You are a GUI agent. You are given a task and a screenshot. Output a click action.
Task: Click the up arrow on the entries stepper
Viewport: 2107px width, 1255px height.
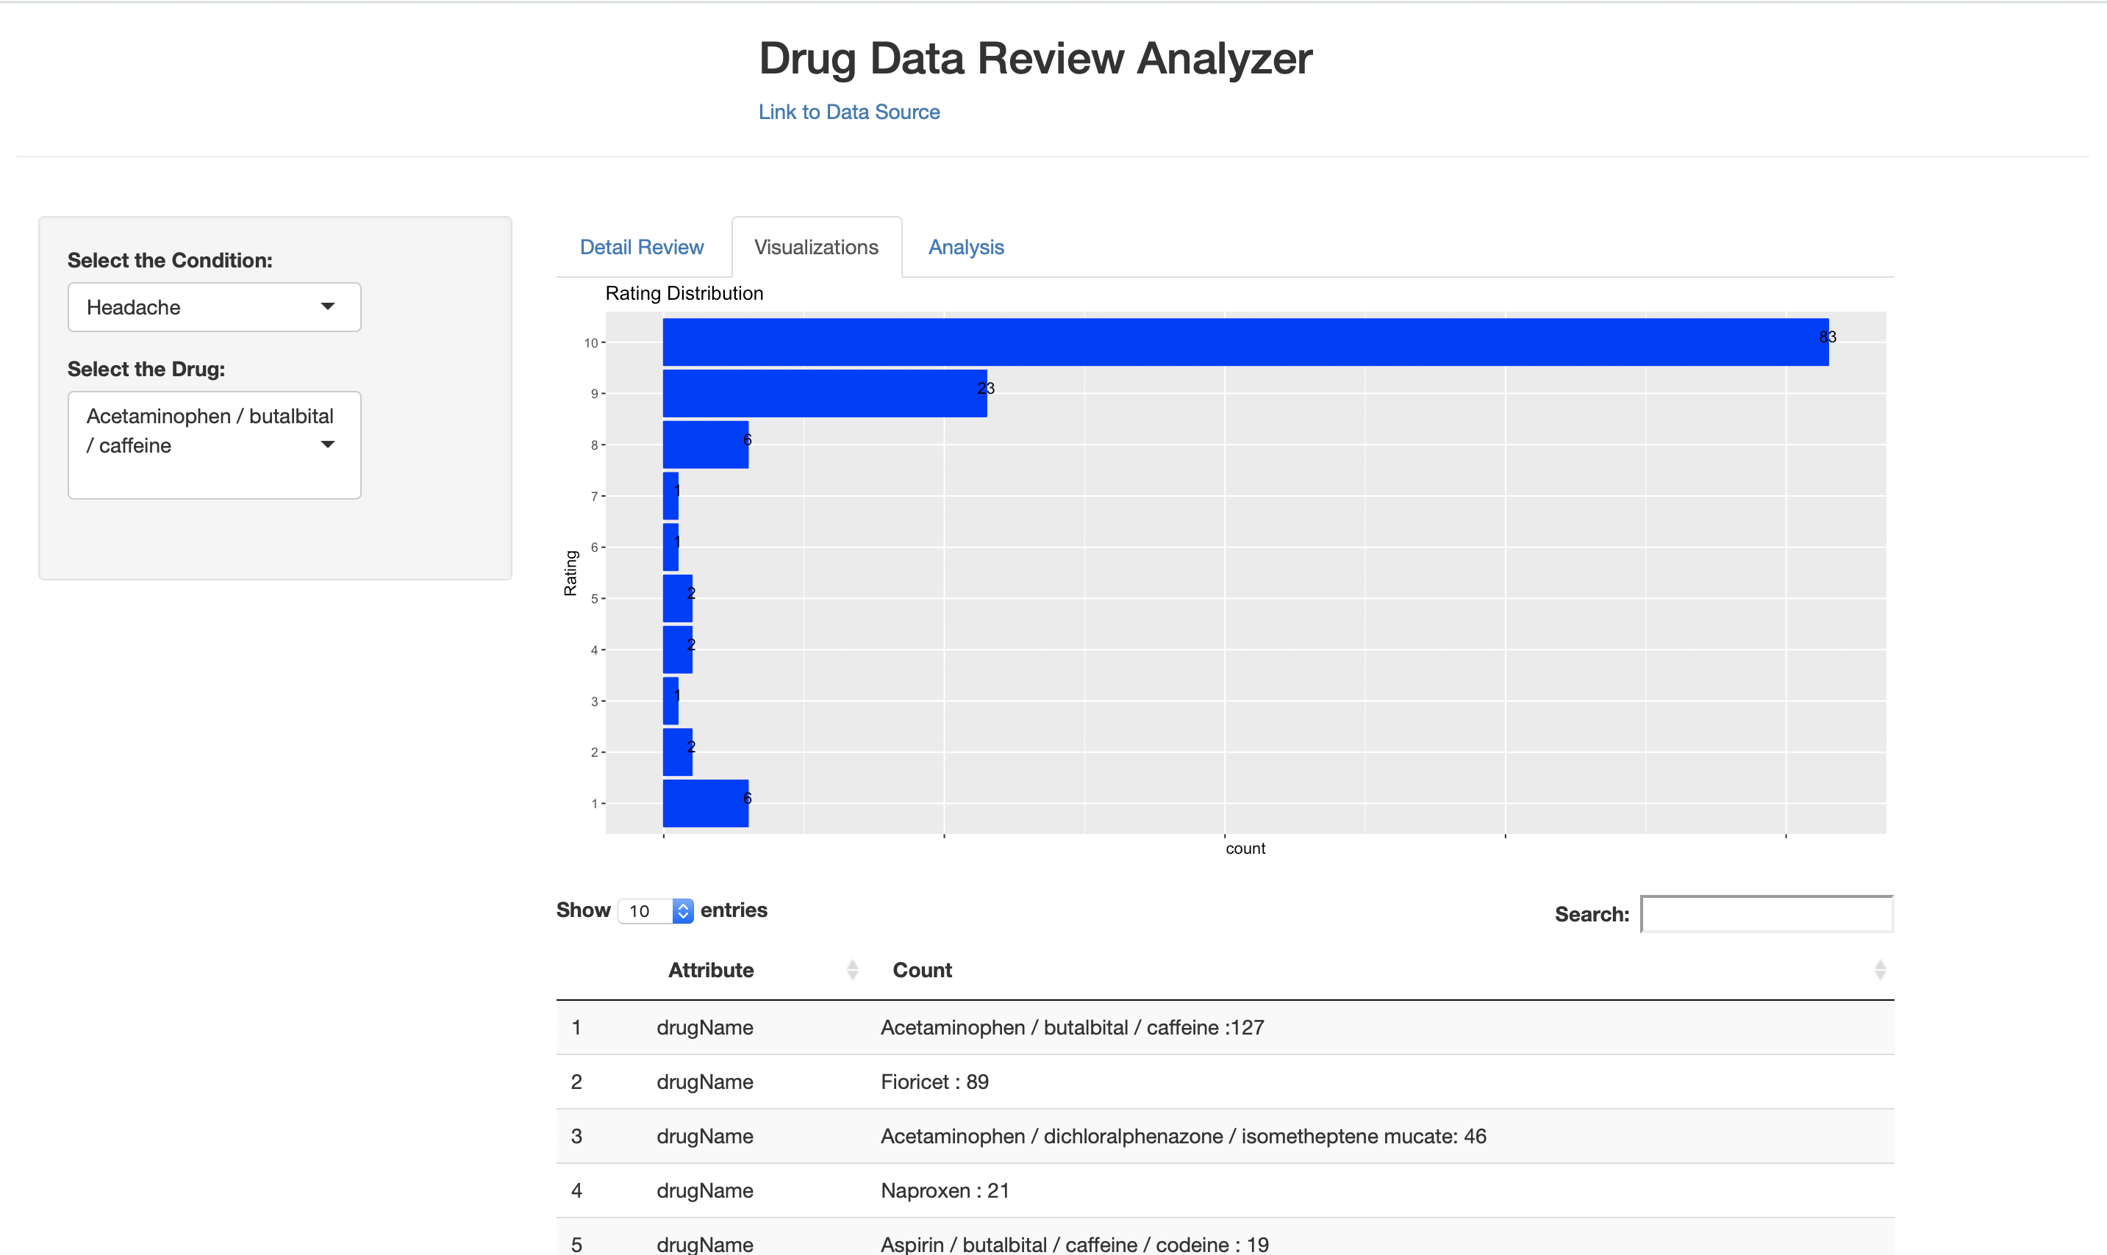pos(682,905)
